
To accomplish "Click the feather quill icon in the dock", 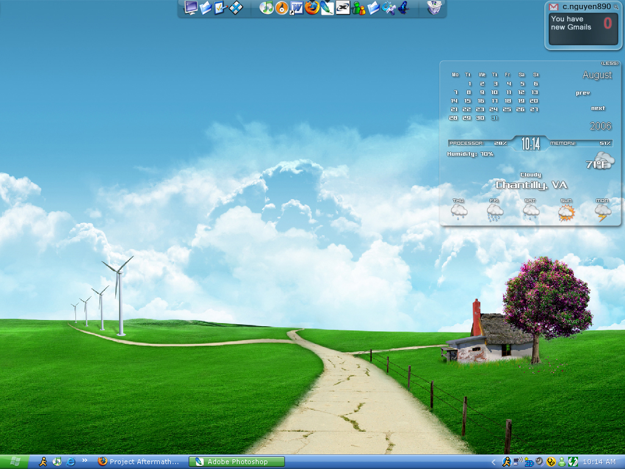I will click(327, 8).
